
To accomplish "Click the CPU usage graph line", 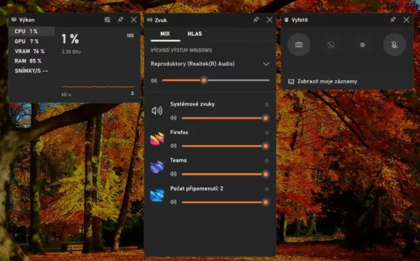I will click(98, 87).
